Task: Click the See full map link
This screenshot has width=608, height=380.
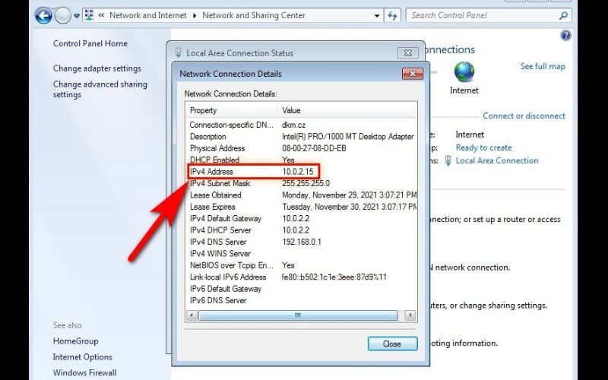Action: (x=543, y=66)
